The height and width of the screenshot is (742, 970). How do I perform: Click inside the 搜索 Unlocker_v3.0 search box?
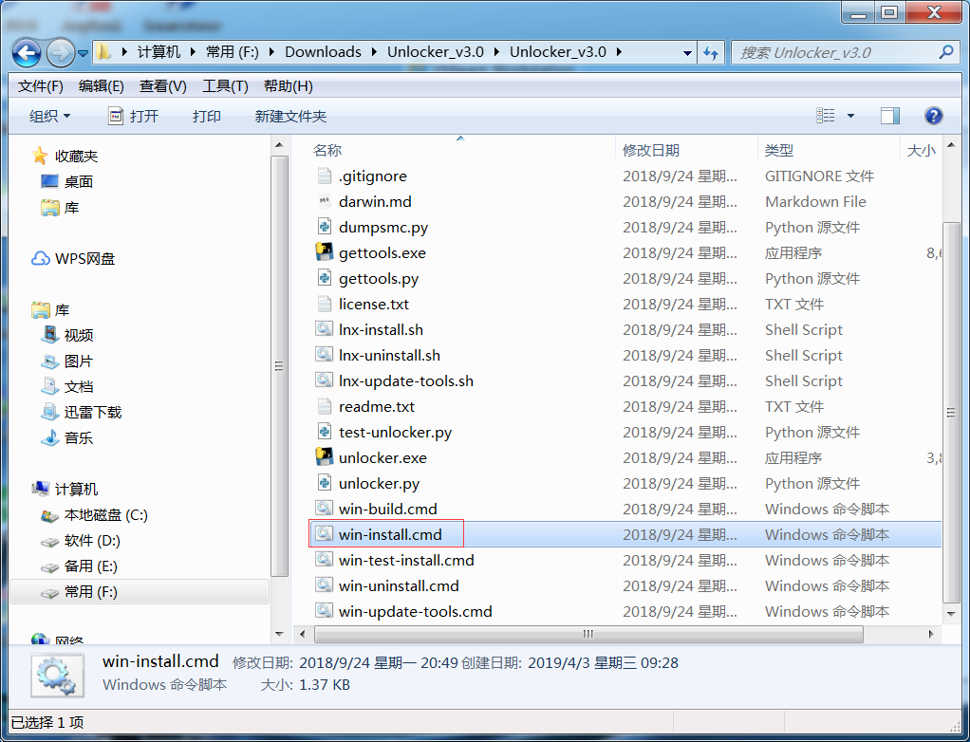pos(835,52)
